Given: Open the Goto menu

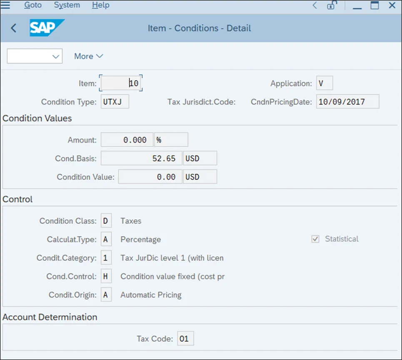Looking at the screenshot, I should [33, 5].
